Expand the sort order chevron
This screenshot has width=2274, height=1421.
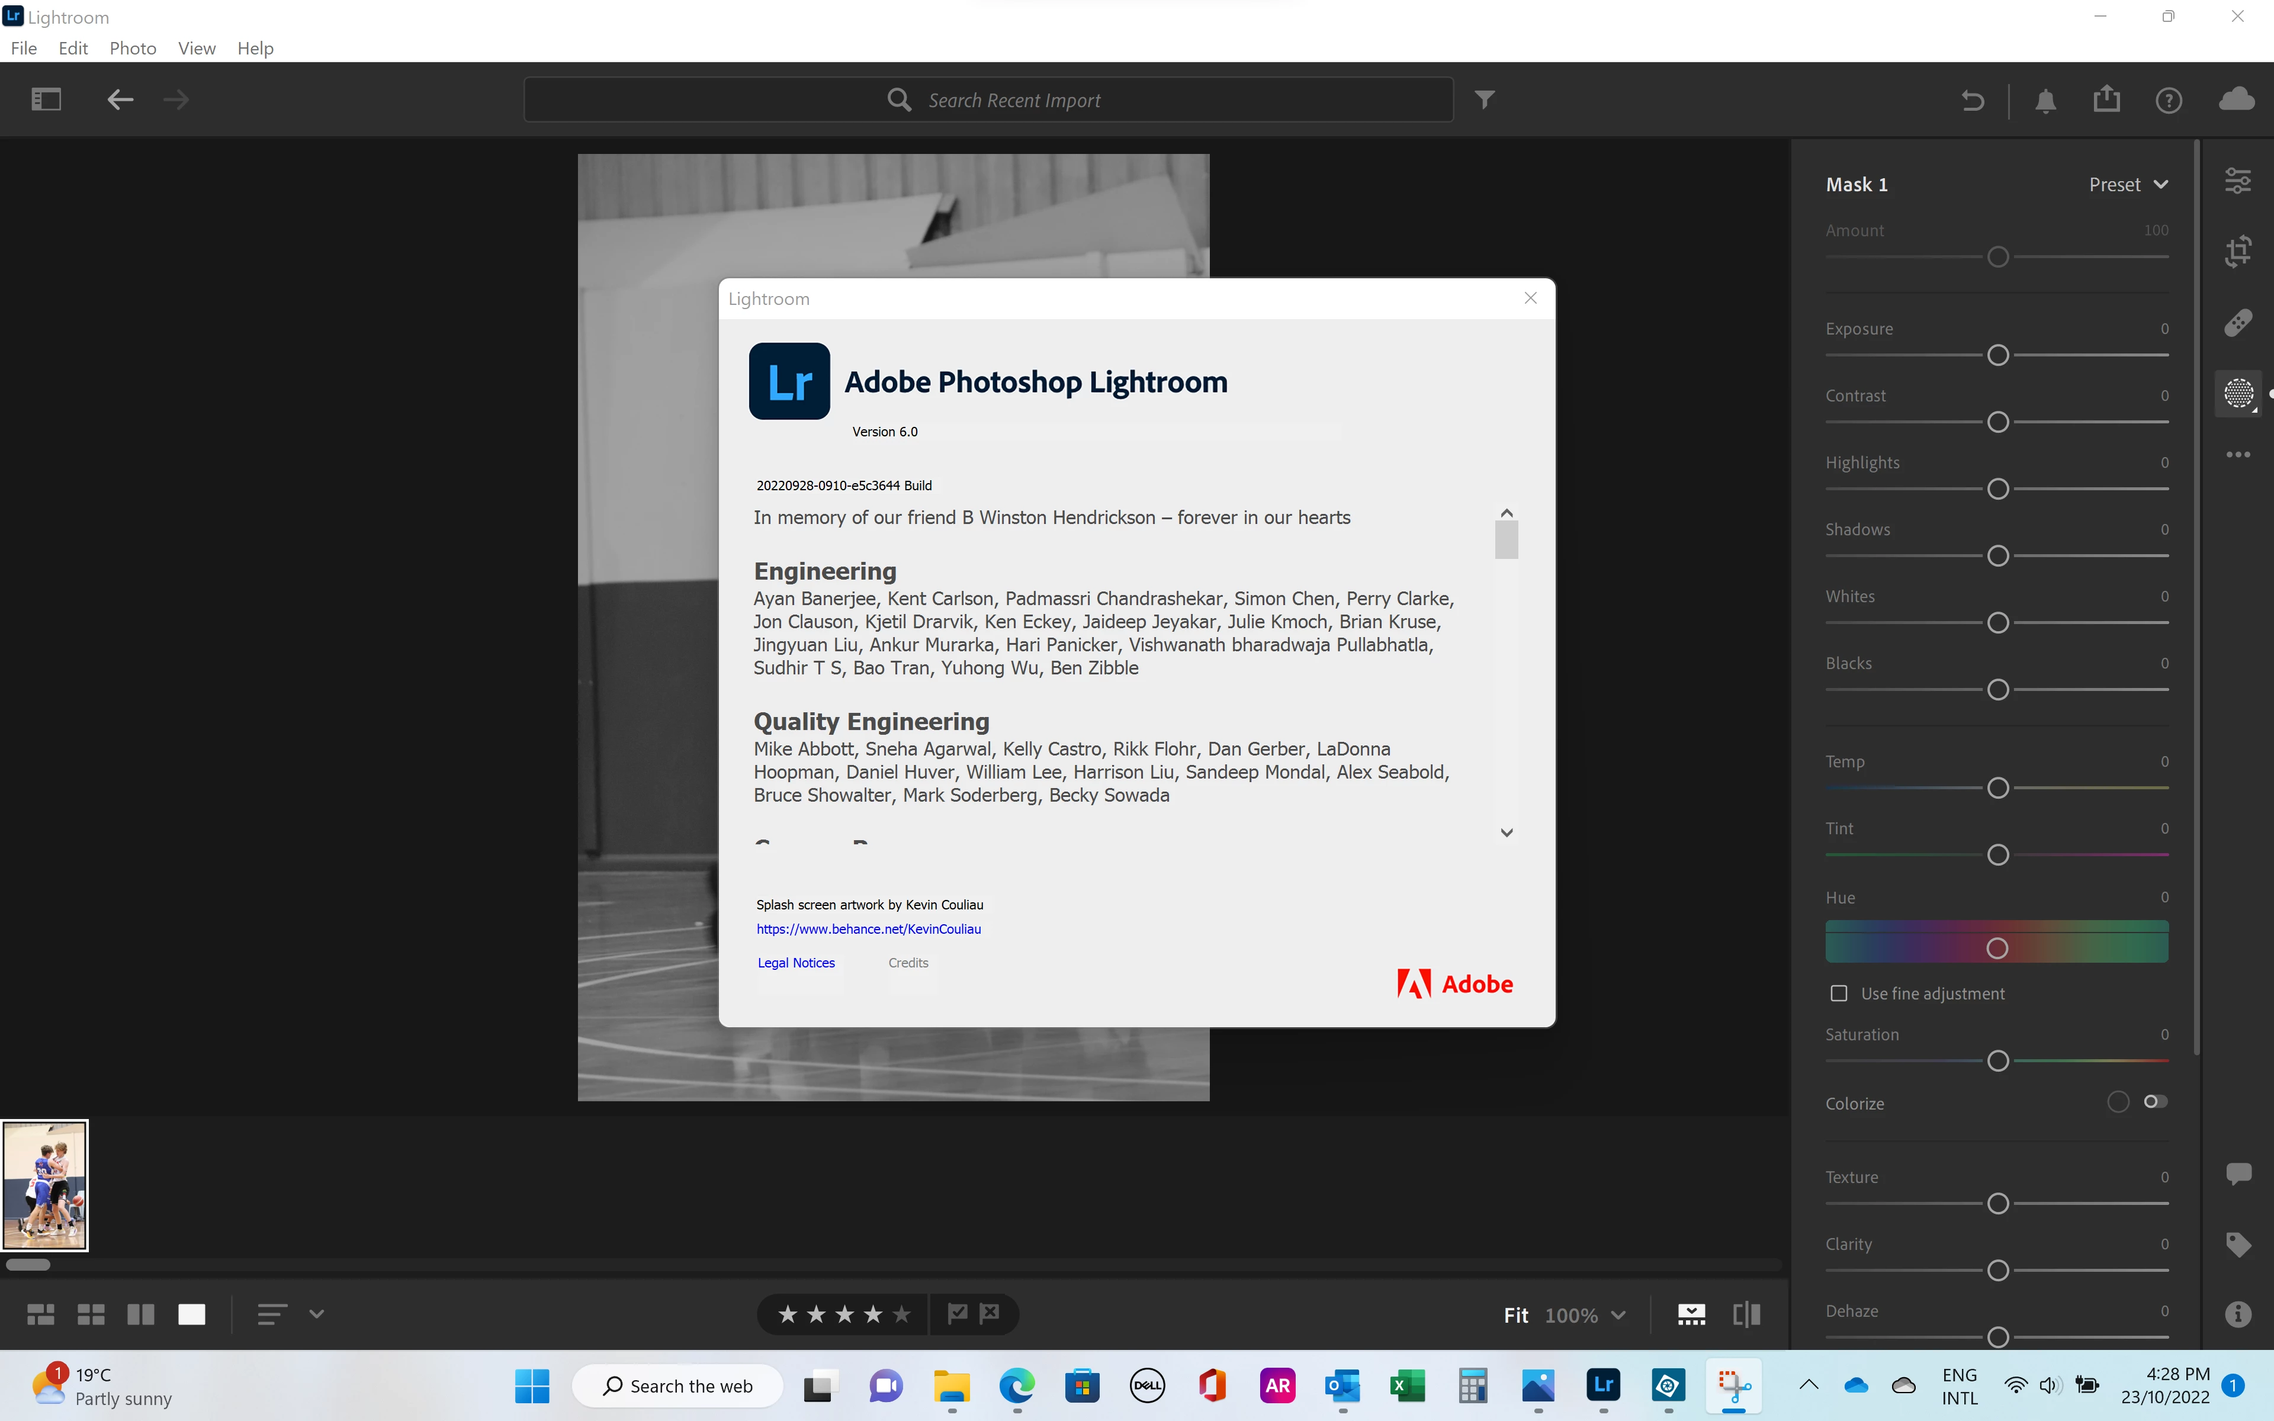[317, 1314]
